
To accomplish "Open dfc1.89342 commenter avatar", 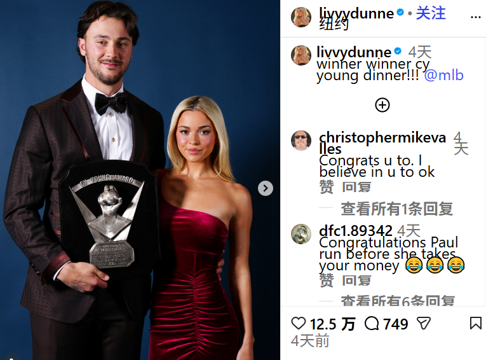I will 301,234.
